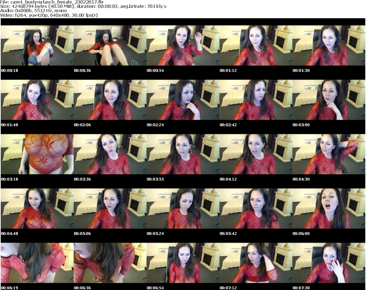Viewport: 366px width, 290px height.
Task: Select the preview image for 00:05:06
Action: click(x=110, y=208)
